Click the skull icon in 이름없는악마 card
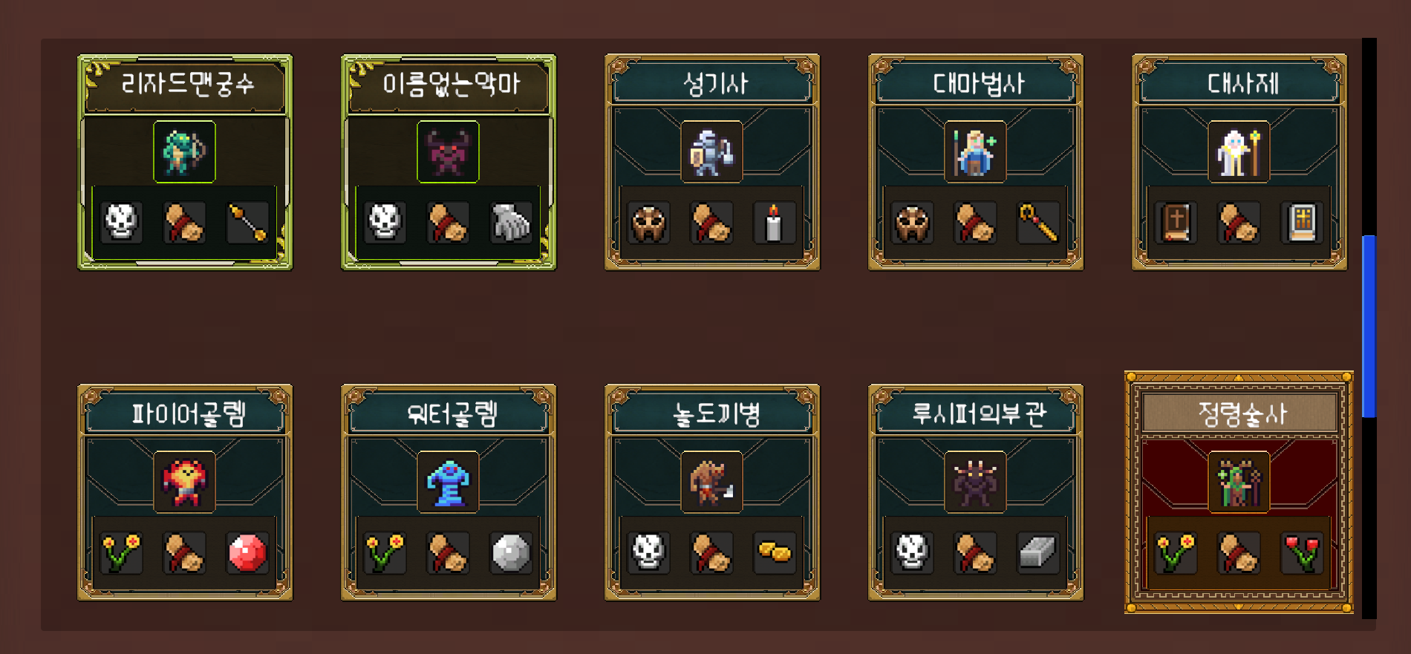The image size is (1411, 654). pos(385,222)
